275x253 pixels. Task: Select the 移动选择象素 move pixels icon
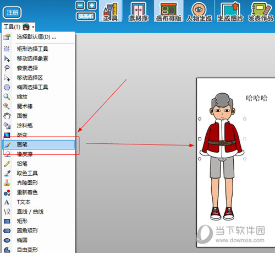tap(7, 58)
